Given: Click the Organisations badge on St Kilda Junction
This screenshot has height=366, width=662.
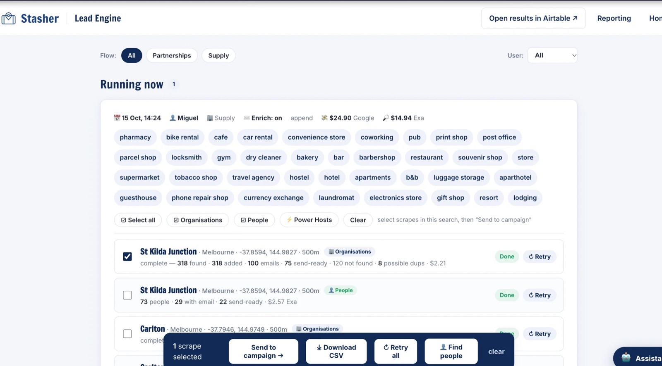Looking at the screenshot, I should click(x=350, y=252).
